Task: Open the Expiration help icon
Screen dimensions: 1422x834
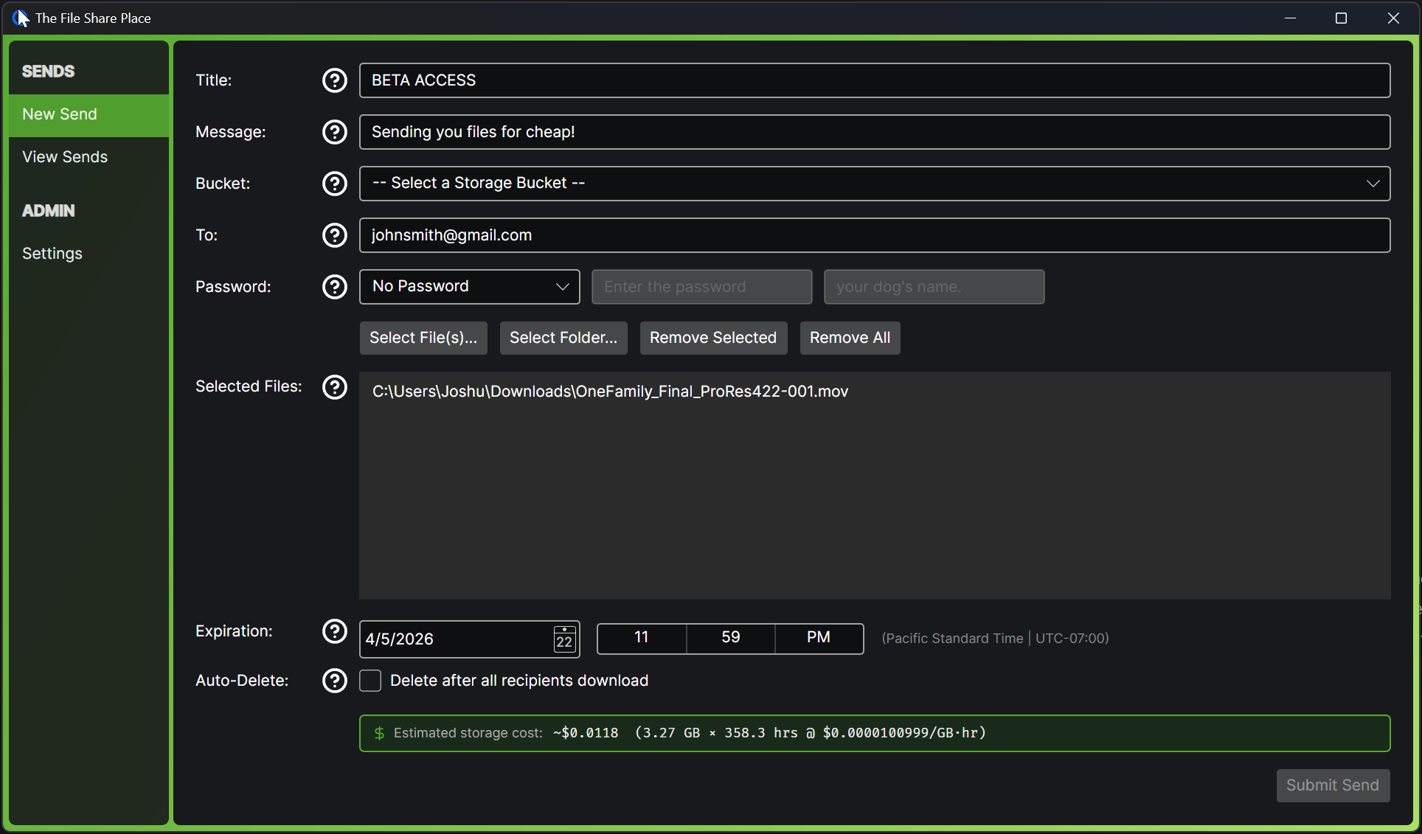Action: pyautogui.click(x=335, y=631)
